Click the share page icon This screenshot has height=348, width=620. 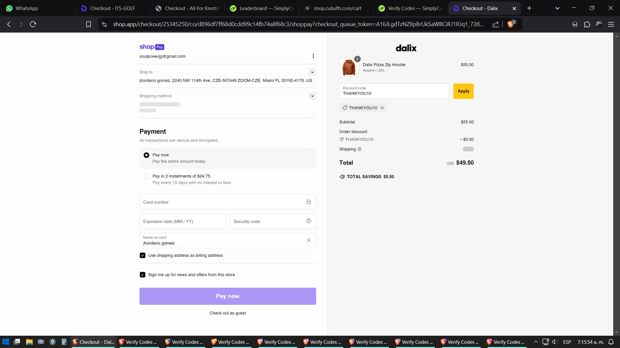496,24
